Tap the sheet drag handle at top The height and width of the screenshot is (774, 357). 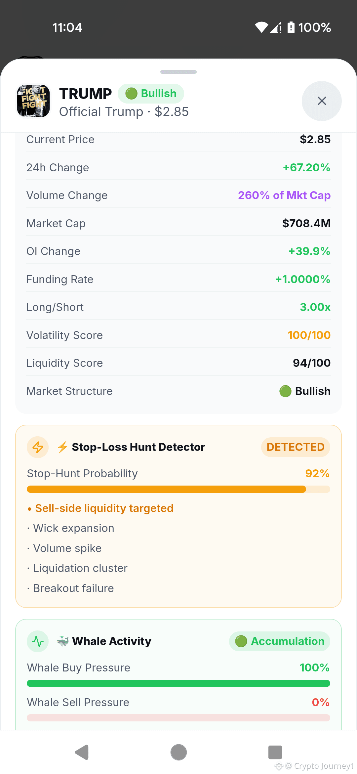[178, 72]
